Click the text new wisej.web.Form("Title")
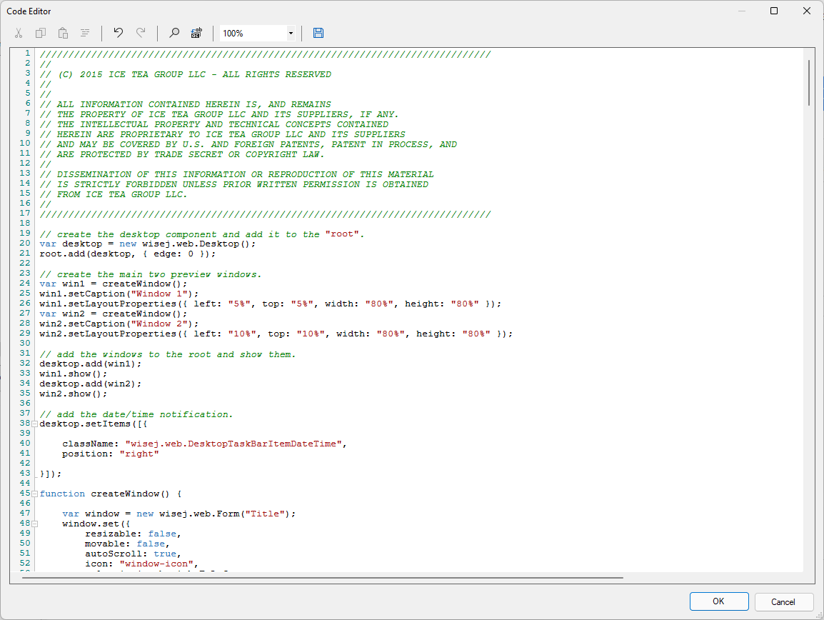The image size is (824, 620). tap(213, 514)
